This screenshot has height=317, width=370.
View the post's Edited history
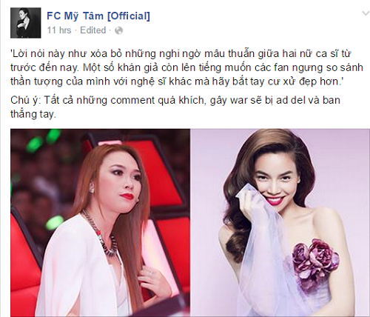[x=93, y=30]
